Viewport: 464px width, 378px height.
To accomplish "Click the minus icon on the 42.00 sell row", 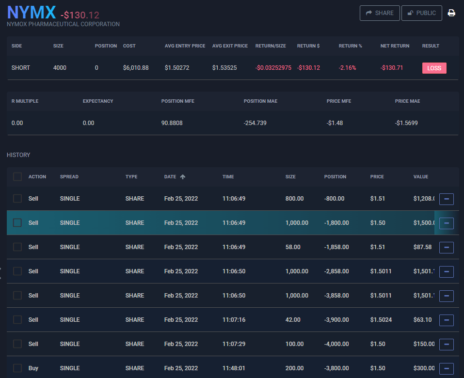I will point(446,320).
